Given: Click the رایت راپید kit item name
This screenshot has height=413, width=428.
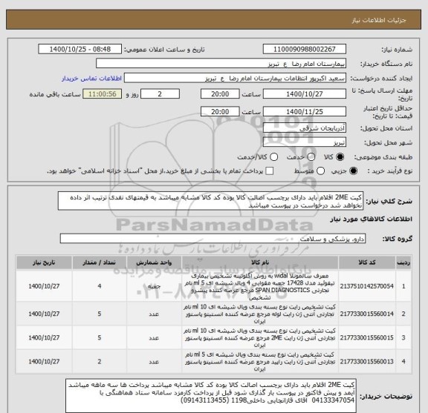Looking at the screenshot, I should (x=260, y=362).
